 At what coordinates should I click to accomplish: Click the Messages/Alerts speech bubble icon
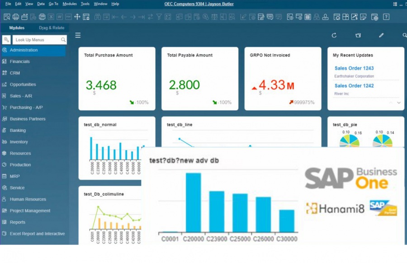point(270,17)
